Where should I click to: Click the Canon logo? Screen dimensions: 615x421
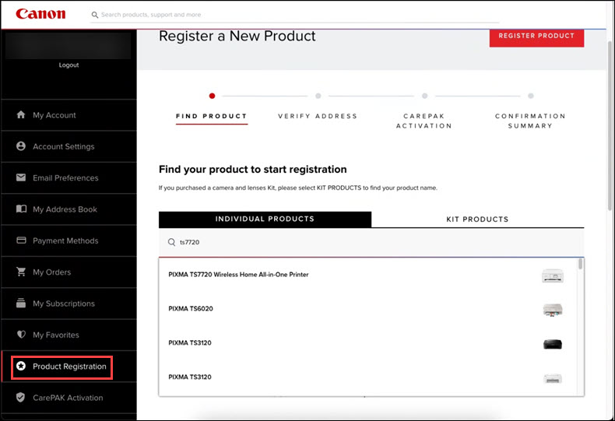tap(40, 14)
